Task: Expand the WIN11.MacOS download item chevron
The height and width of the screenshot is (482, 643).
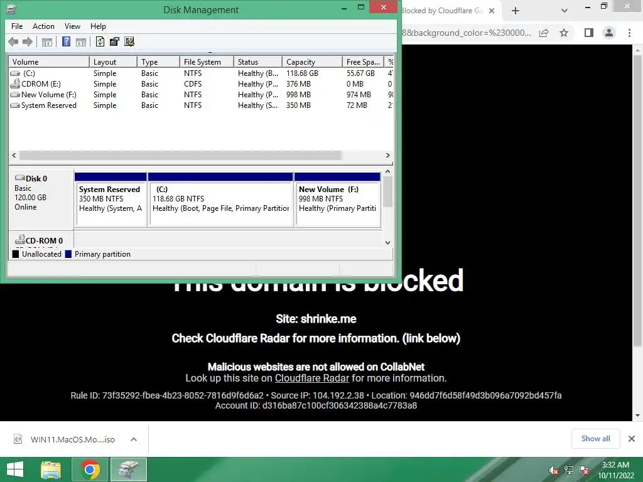Action: pyautogui.click(x=133, y=439)
